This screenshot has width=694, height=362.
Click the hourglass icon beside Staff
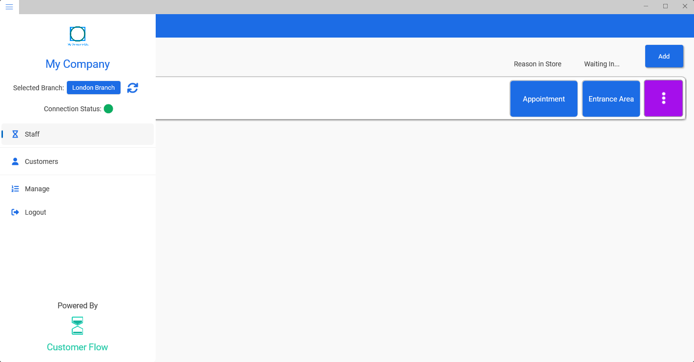pos(15,134)
